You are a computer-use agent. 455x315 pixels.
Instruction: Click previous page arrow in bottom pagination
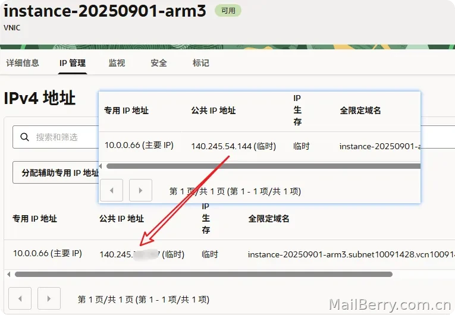click(20, 298)
